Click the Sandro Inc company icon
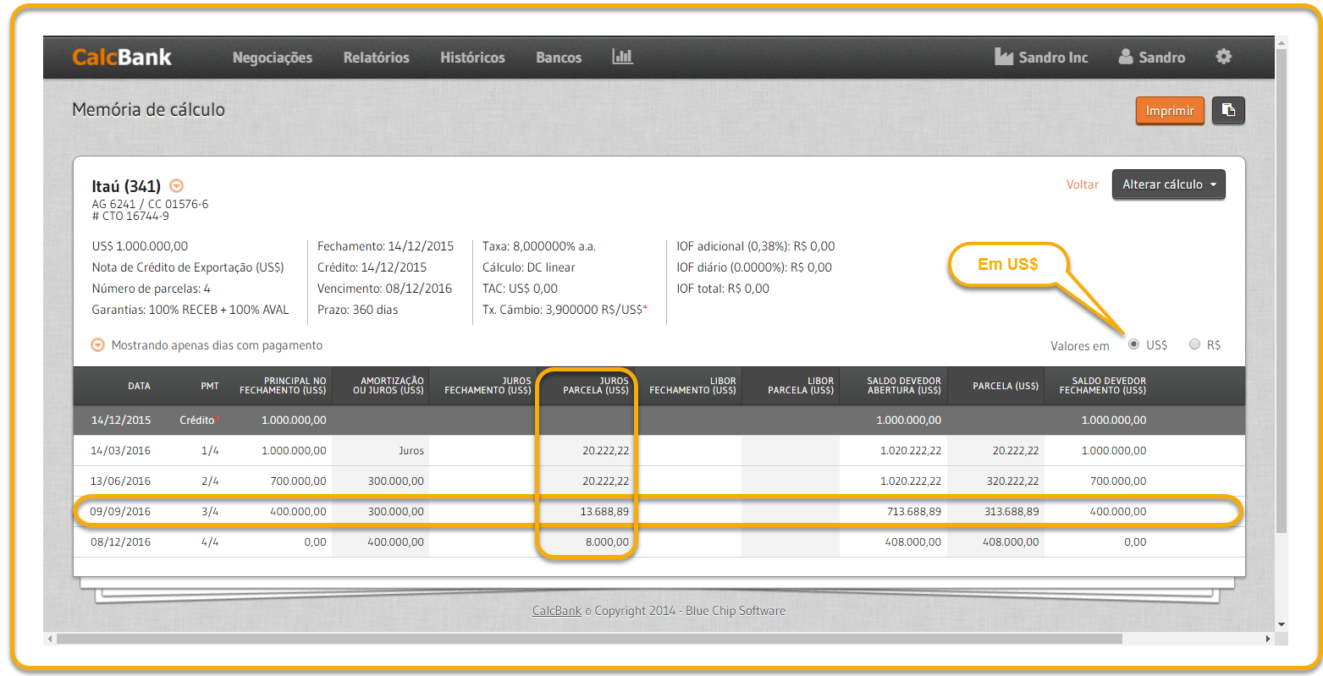Viewport: 1323px width, 676px height. [x=1004, y=57]
